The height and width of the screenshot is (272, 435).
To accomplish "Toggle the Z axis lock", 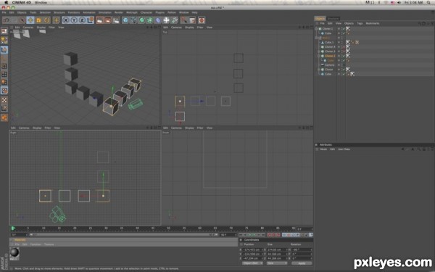I will 82,20.
